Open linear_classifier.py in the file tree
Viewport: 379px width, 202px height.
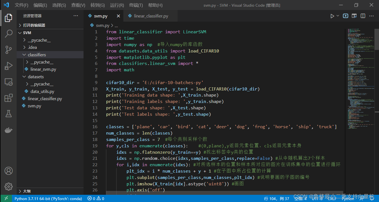[x=50, y=99]
